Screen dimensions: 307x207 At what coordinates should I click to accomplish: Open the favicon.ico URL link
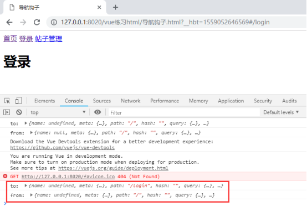click(x=68, y=177)
